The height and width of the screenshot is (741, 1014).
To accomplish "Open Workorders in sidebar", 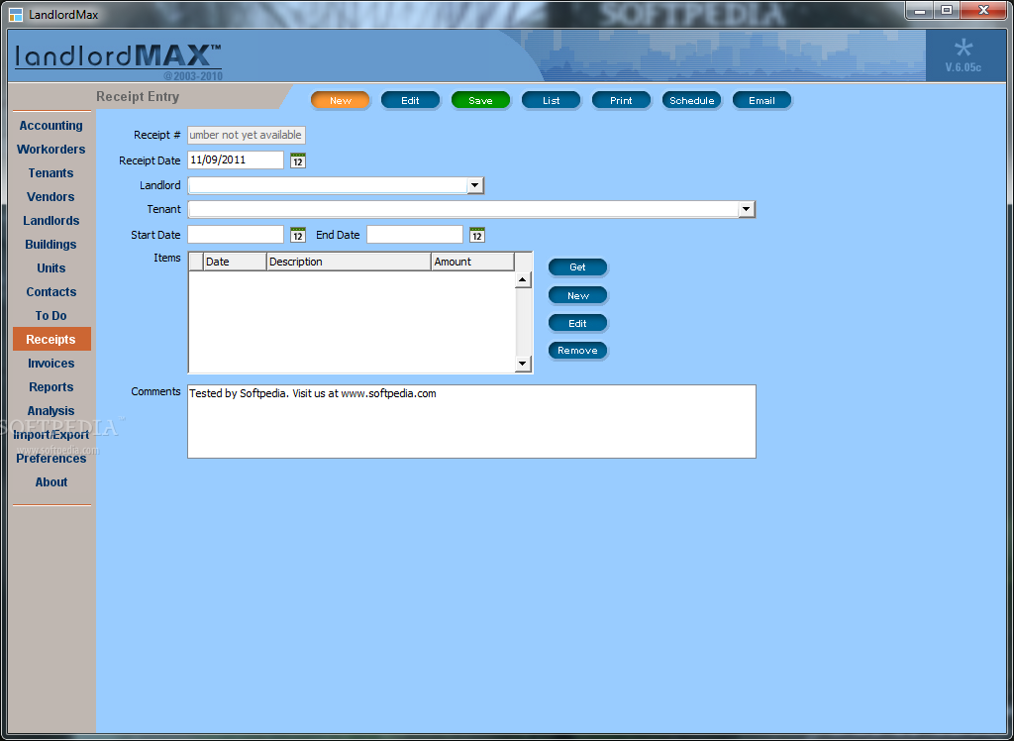I will tap(51, 150).
